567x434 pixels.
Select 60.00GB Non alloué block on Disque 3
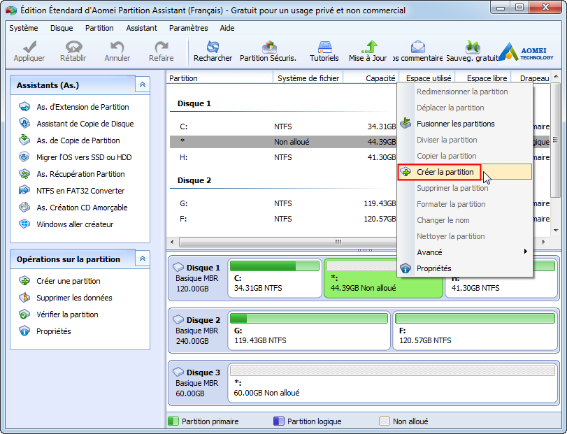393,383
